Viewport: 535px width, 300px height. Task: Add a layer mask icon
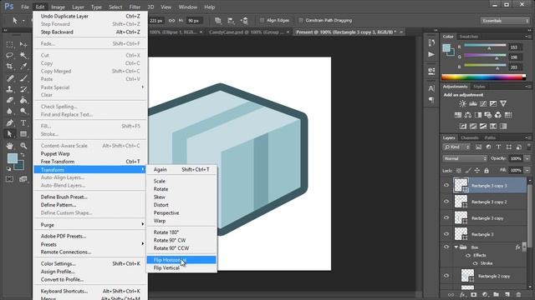point(474,294)
